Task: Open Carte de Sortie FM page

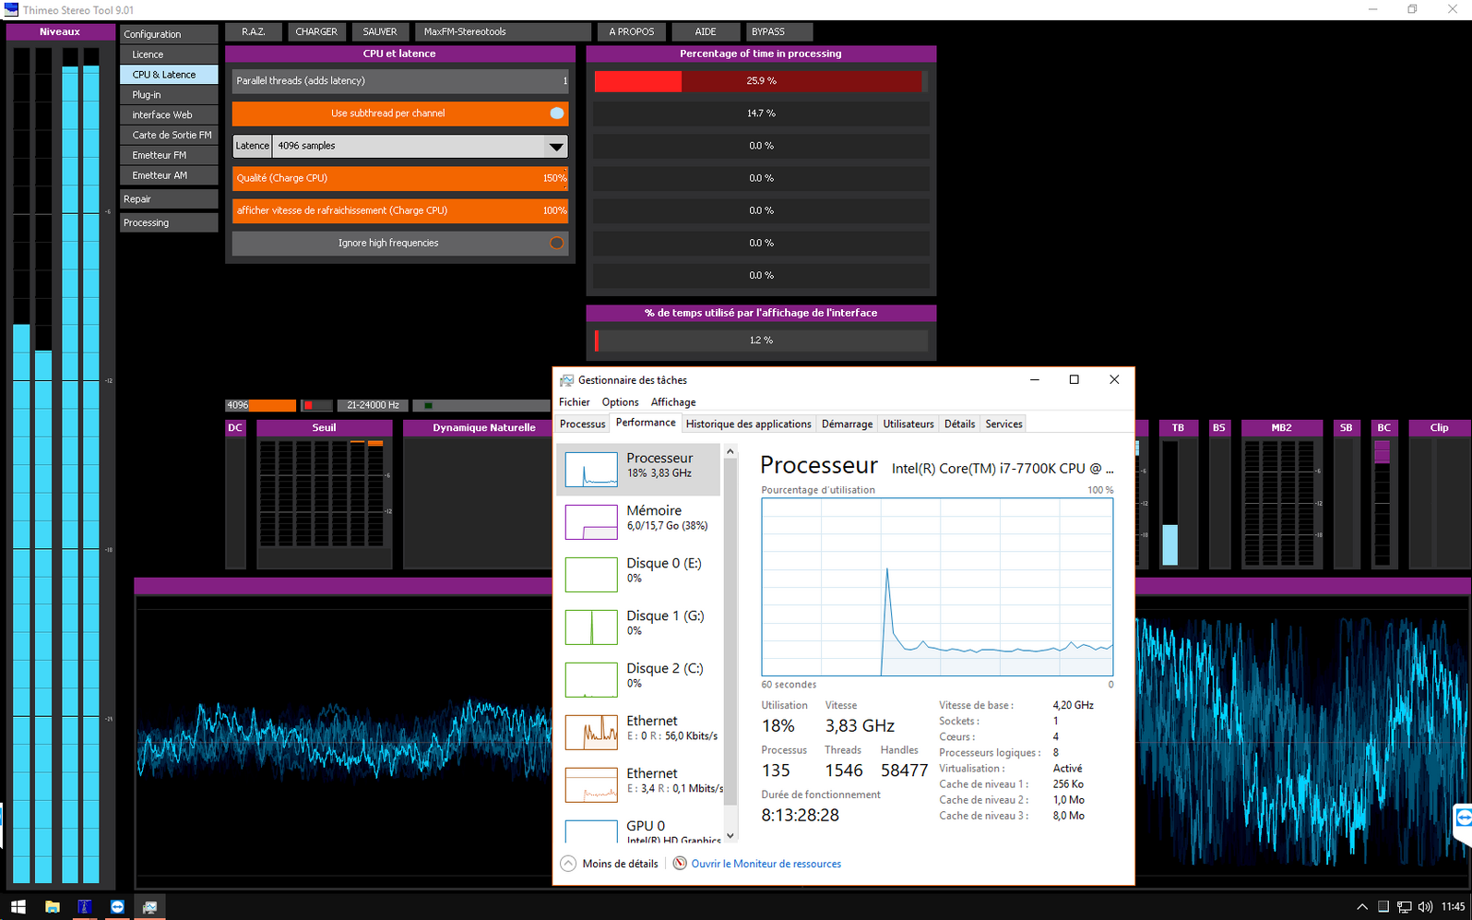Action: click(x=169, y=135)
